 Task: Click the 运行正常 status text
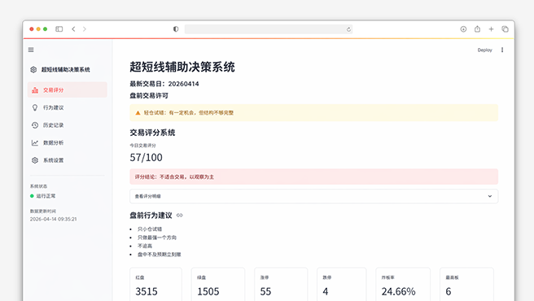[x=46, y=196]
